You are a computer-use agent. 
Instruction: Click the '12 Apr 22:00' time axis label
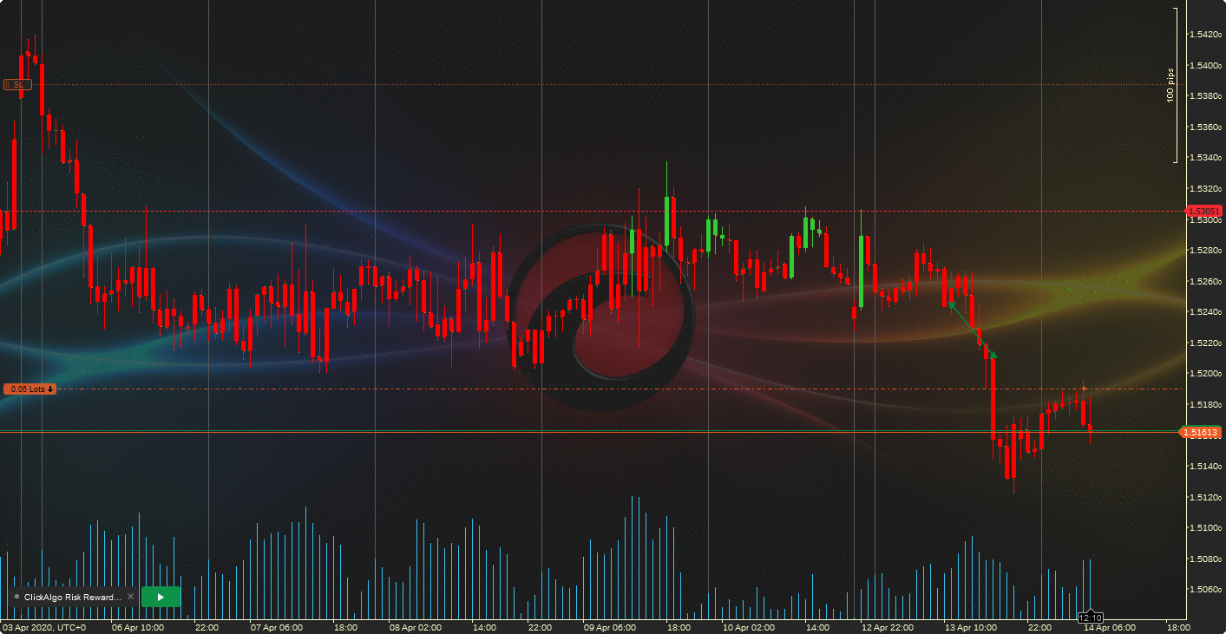click(888, 627)
